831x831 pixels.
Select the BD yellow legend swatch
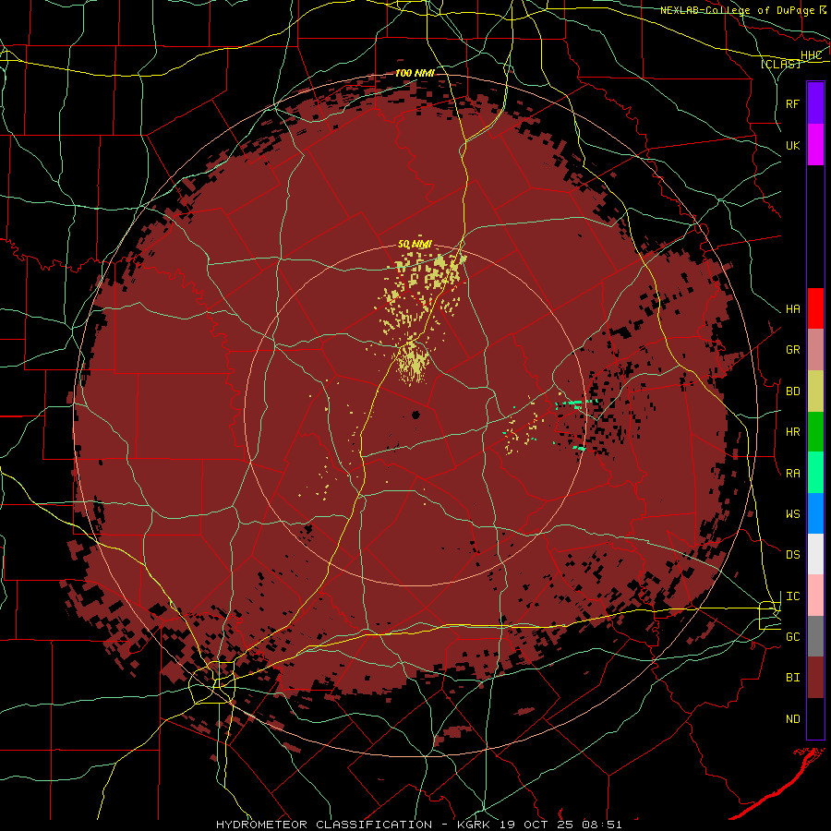[x=815, y=391]
